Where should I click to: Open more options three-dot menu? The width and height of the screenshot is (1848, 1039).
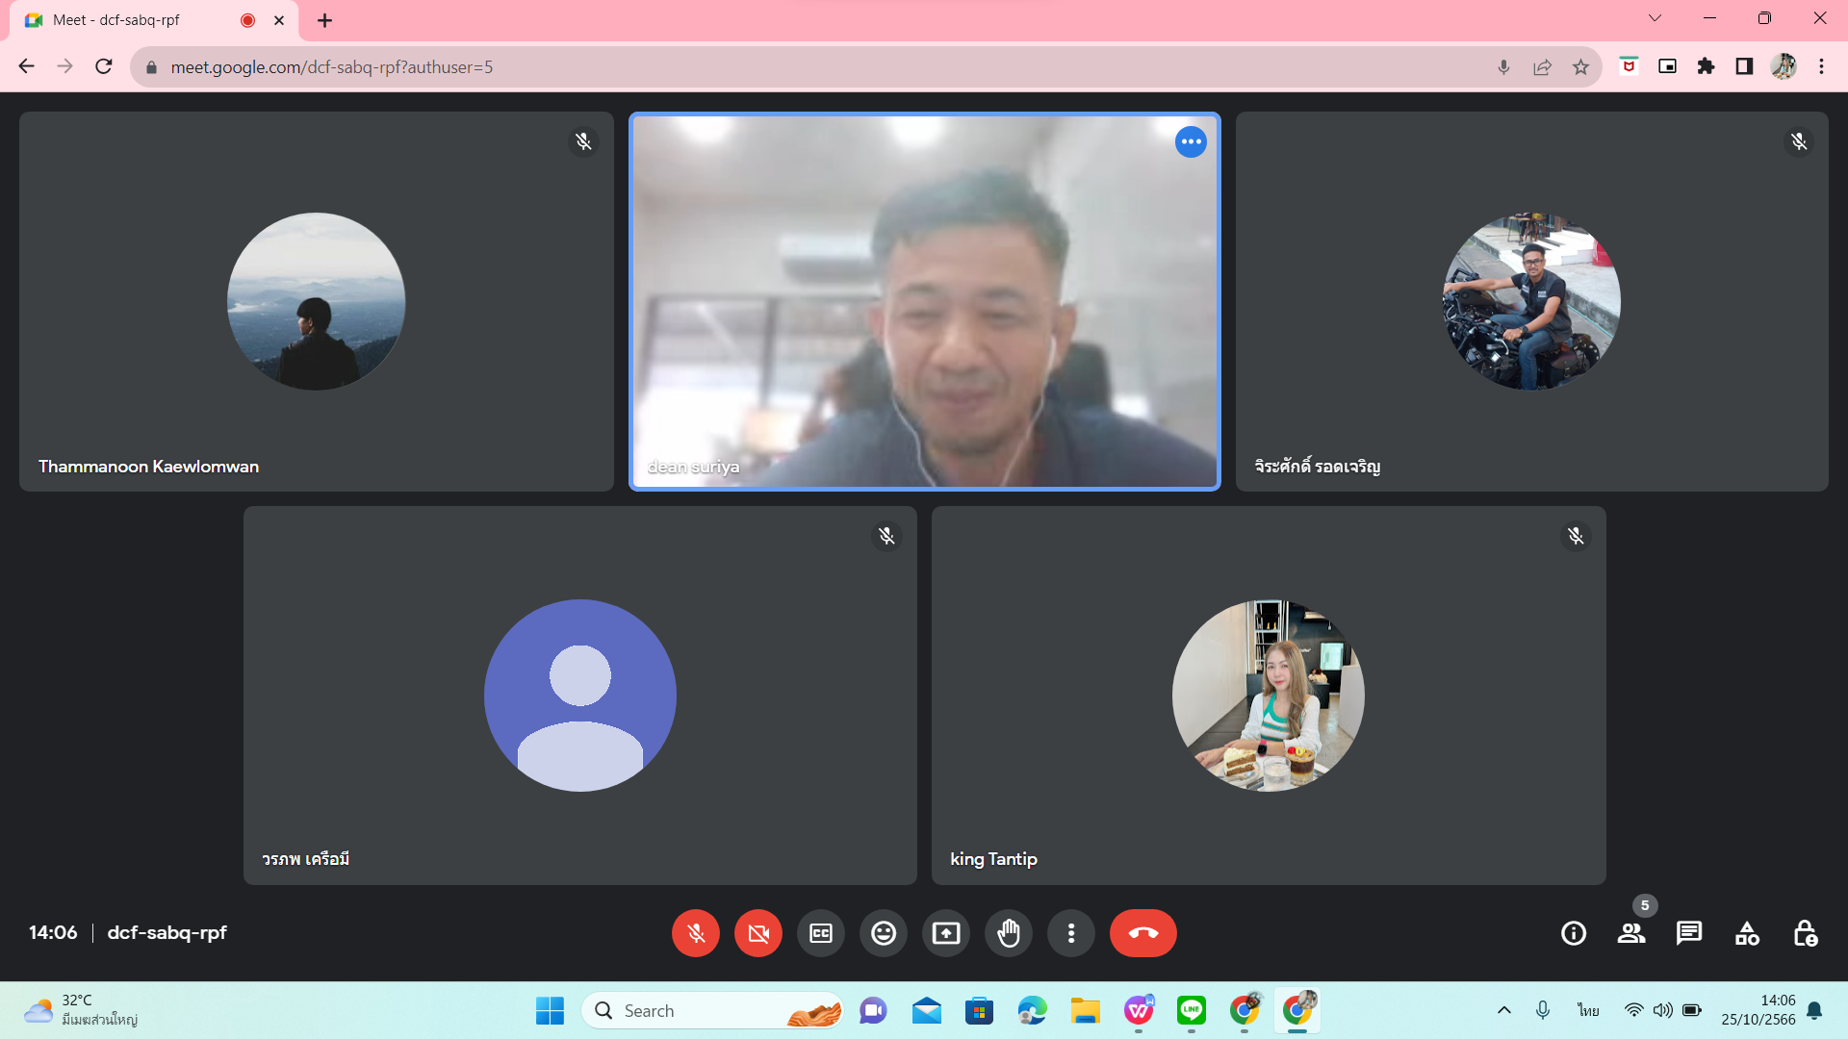click(1071, 933)
